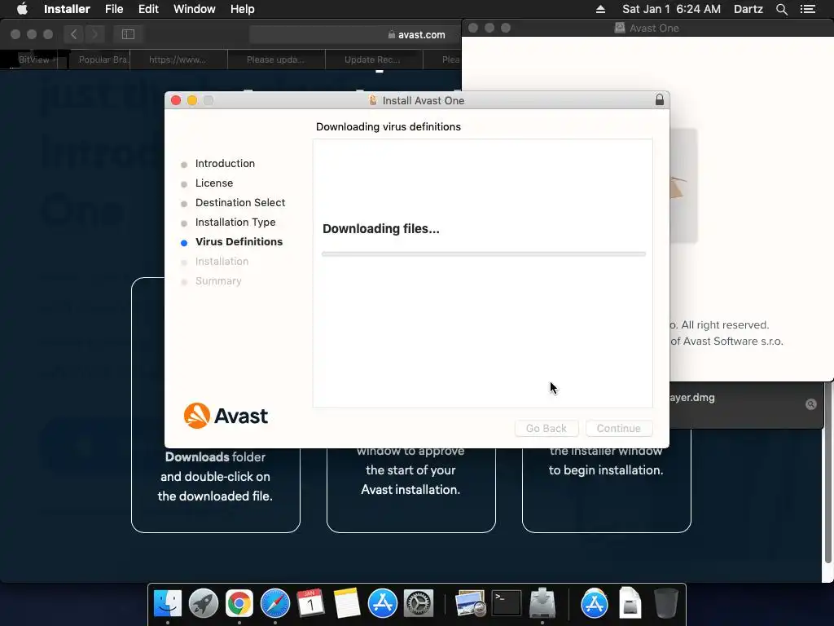Screen dimensions: 834x626
Task: Click the date and time in menu bar
Action: [671, 9]
